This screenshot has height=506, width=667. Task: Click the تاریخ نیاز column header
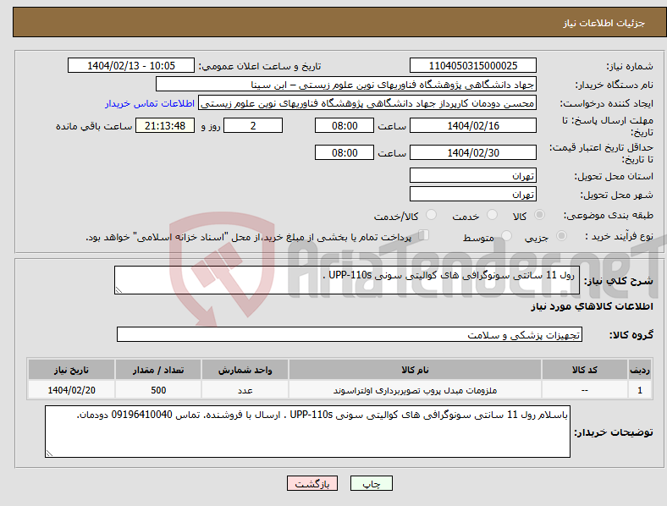(71, 370)
